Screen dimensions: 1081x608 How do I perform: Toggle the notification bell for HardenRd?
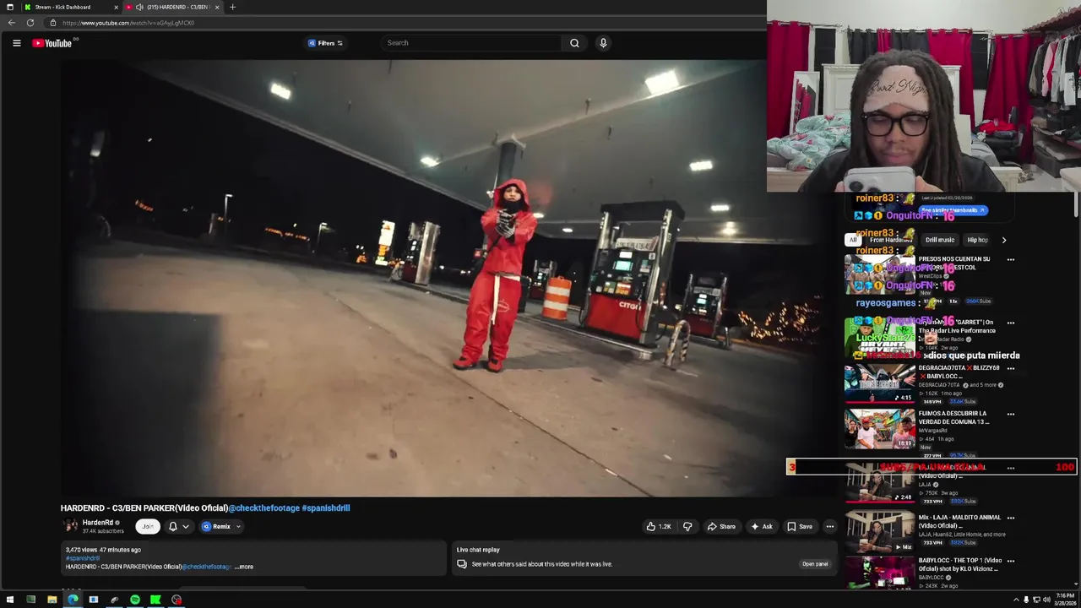click(x=173, y=526)
